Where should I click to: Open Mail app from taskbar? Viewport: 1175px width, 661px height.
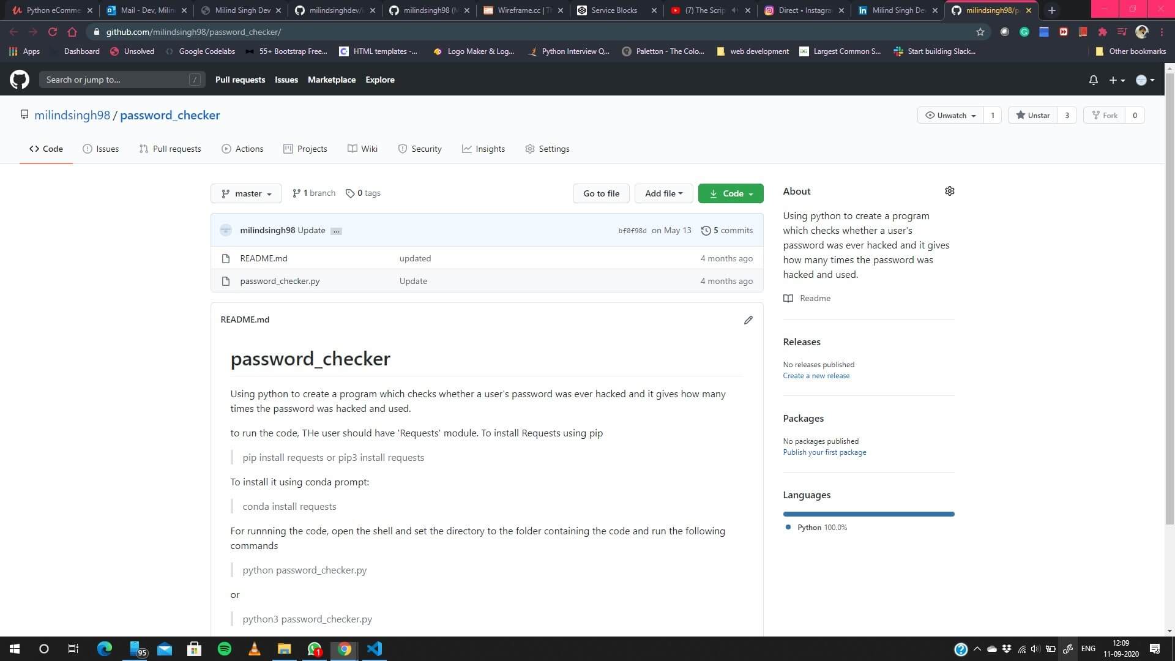(165, 649)
